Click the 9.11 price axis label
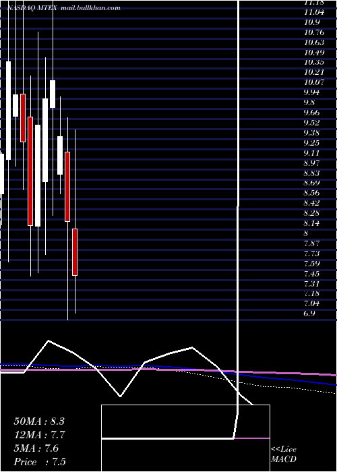Image resolution: width=337 pixels, height=472 pixels. tap(311, 153)
